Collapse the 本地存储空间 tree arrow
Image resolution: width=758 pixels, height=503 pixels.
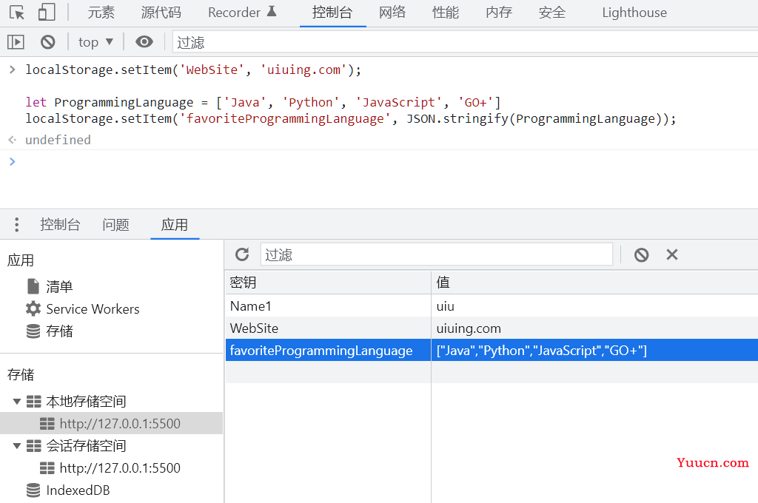pos(17,401)
